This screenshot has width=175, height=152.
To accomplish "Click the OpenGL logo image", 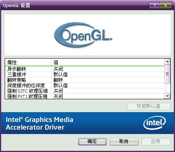I will 83,35.
